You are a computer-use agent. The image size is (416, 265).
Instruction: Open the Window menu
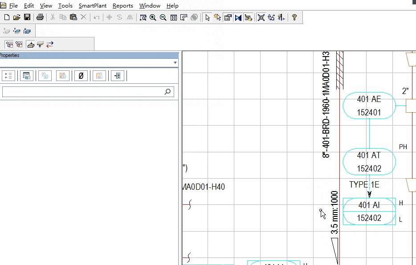click(x=150, y=6)
